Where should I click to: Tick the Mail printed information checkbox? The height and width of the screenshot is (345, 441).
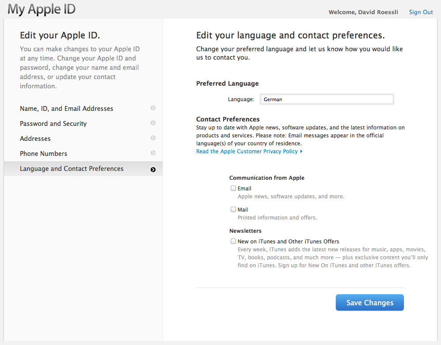233,209
